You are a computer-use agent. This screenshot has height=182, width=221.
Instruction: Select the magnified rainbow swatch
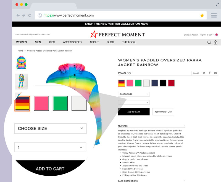pyautogui.click(x=22, y=104)
